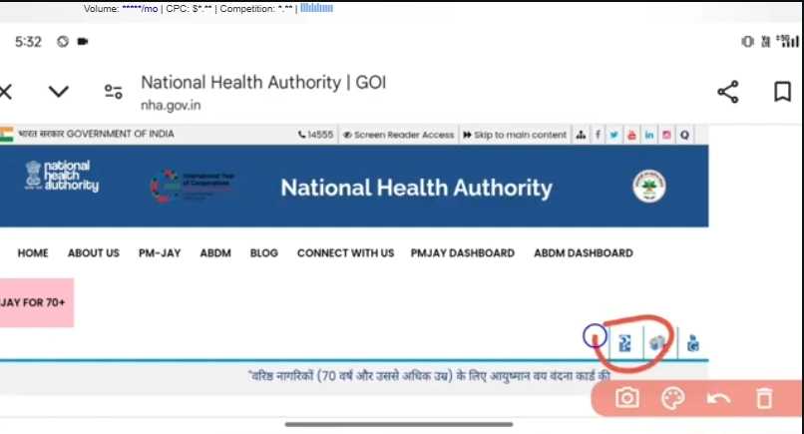Click the Hindi Ayushman Vay Vandana ticker text
Image resolution: width=804 pixels, height=434 pixels.
coord(430,376)
